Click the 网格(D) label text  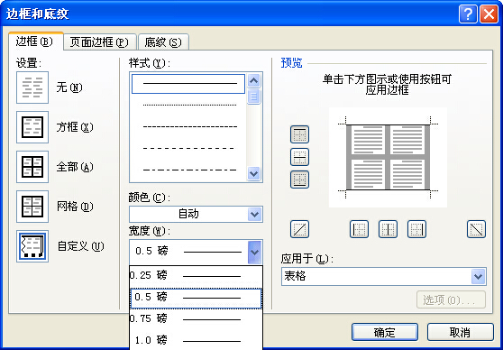point(75,207)
